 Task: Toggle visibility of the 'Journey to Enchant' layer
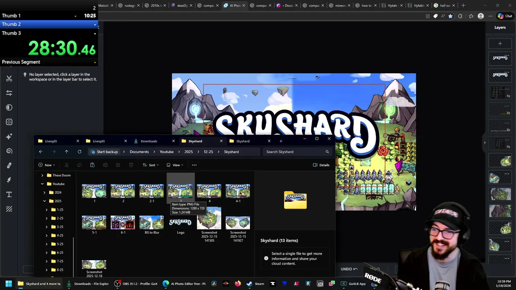(x=508, y=130)
